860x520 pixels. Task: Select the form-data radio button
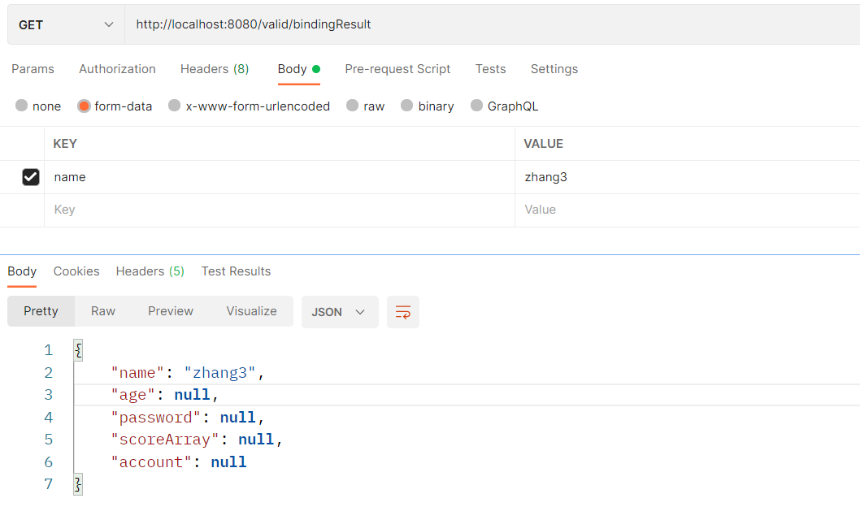point(84,106)
